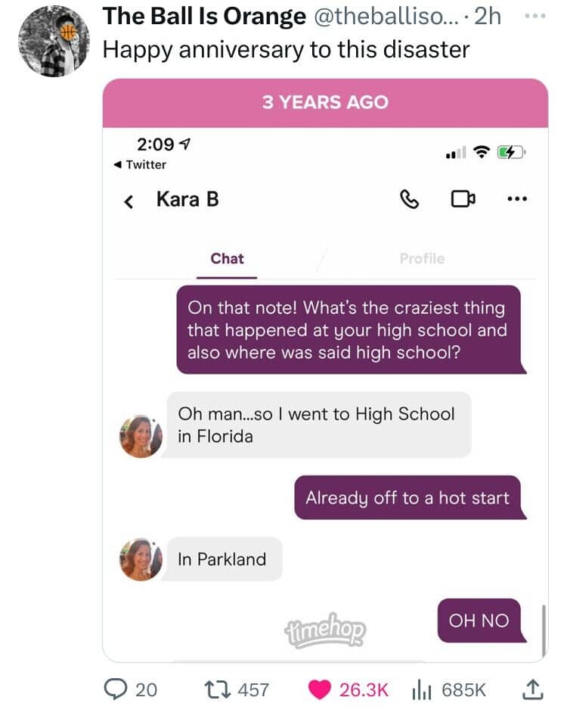Image resolution: width=567 pixels, height=719 pixels.
Task: Open the view analytics bar chart icon
Action: click(422, 690)
